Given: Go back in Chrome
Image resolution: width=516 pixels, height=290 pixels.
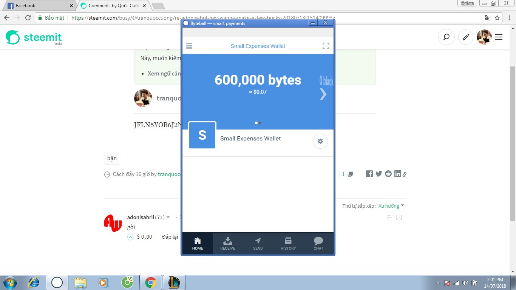Looking at the screenshot, I should pyautogui.click(x=7, y=18).
